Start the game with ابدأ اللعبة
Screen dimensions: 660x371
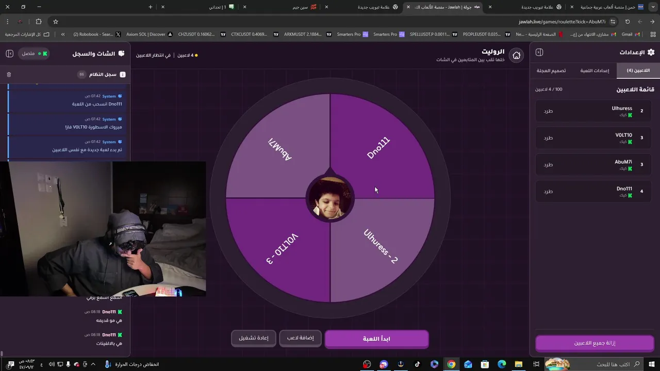pyautogui.click(x=376, y=339)
